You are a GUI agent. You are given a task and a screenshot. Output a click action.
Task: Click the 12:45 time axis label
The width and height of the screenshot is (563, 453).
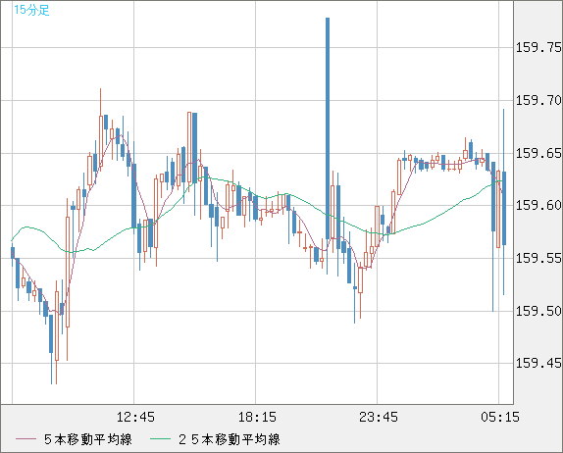(x=135, y=417)
